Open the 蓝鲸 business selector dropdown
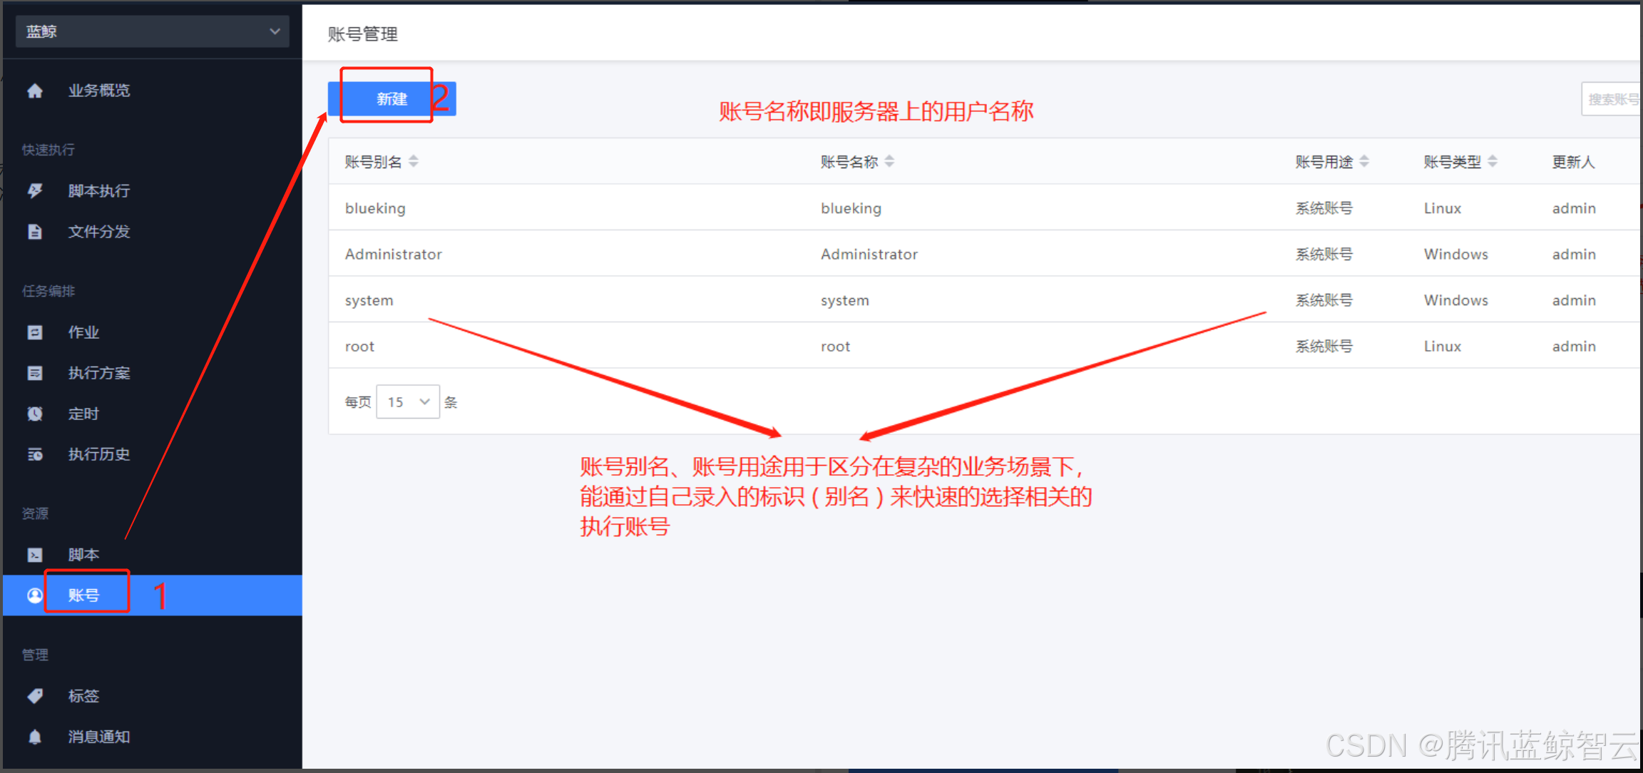1643x773 pixels. [152, 31]
